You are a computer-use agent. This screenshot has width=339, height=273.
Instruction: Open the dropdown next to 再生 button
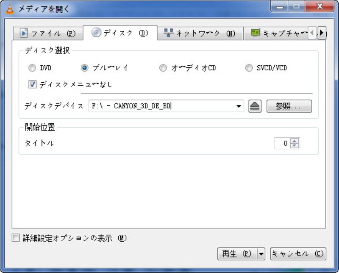pyautogui.click(x=261, y=254)
